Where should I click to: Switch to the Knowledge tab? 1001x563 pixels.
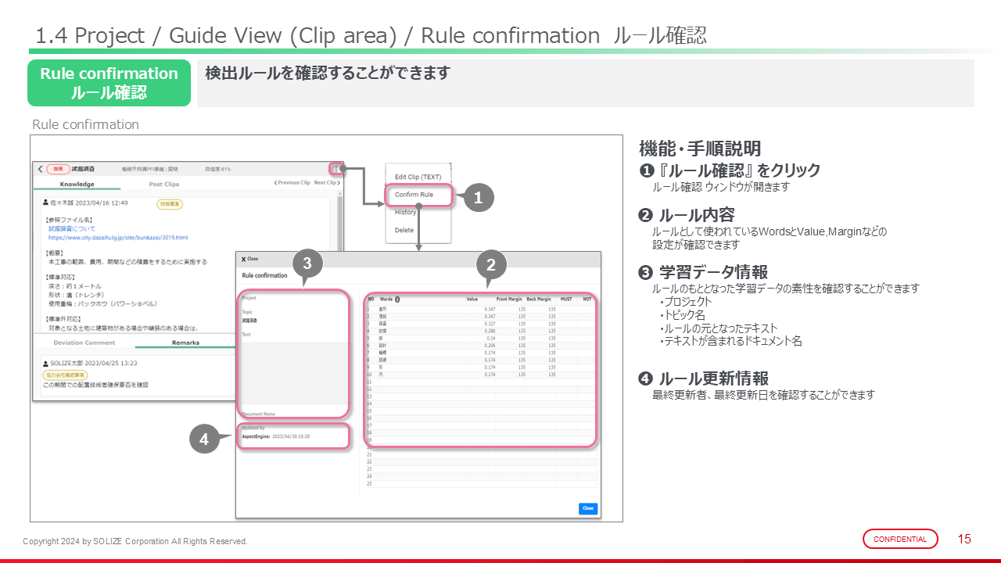tap(77, 185)
